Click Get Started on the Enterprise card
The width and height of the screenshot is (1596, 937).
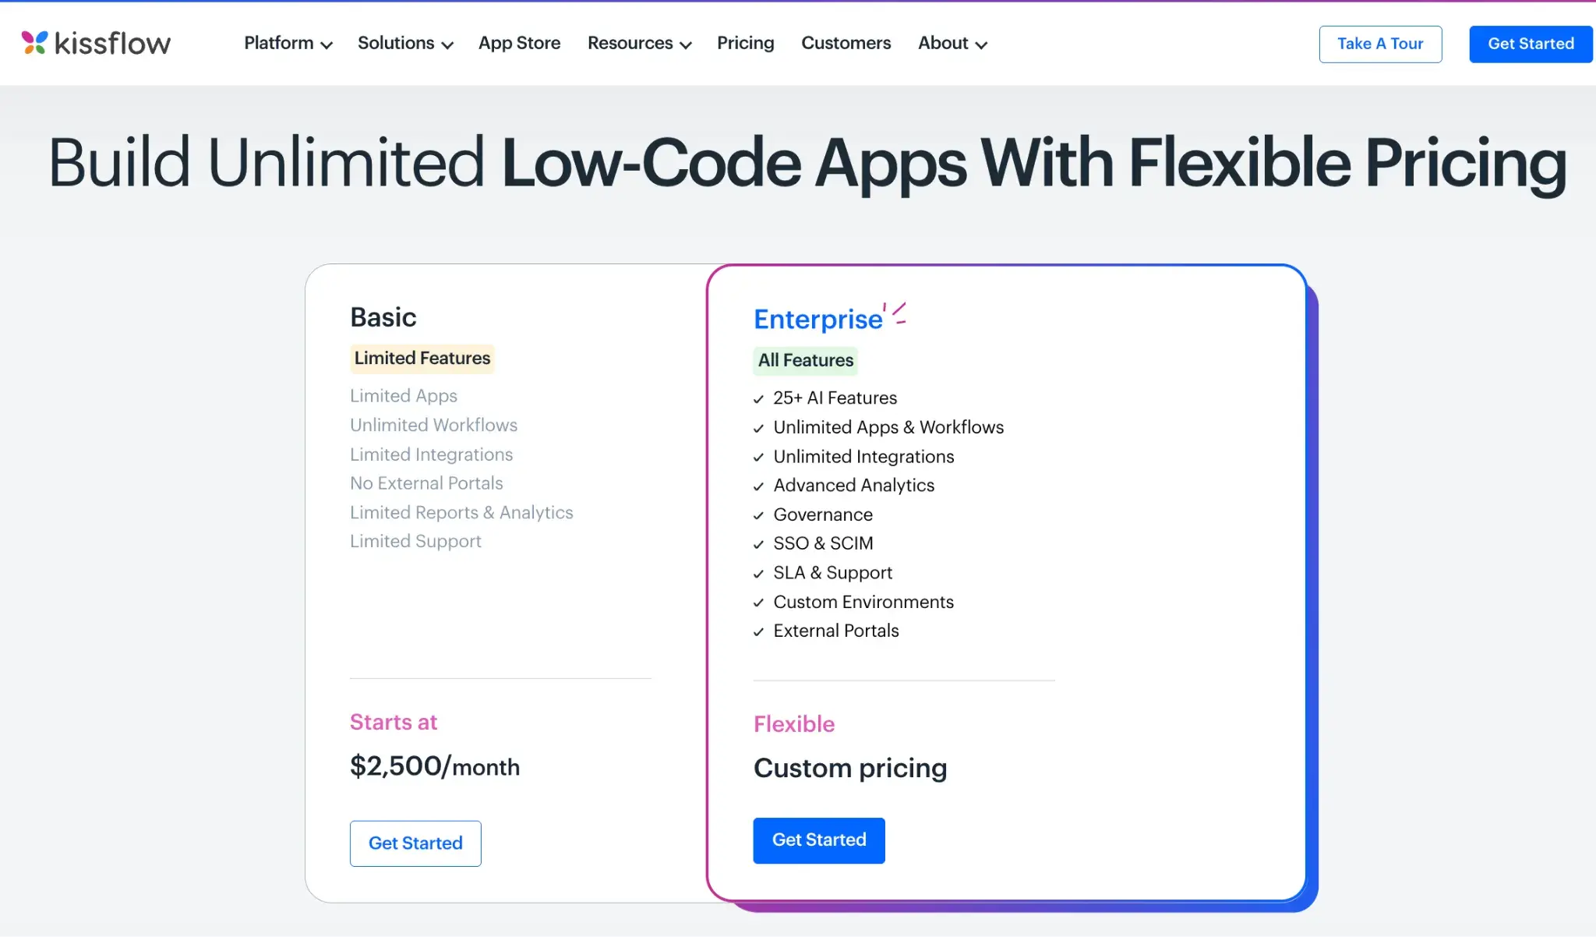[818, 840]
